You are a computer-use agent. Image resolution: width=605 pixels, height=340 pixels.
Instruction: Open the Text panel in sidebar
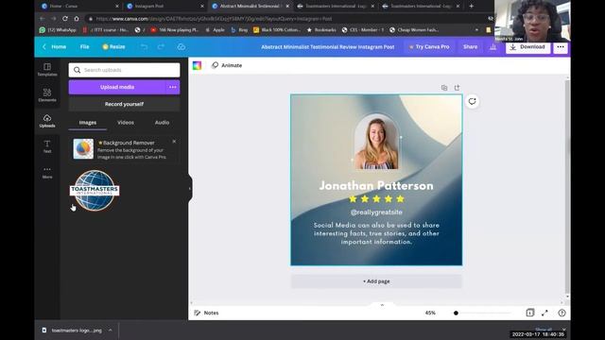click(47, 146)
